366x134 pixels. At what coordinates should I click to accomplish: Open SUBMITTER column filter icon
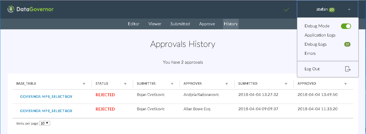(x=172, y=84)
